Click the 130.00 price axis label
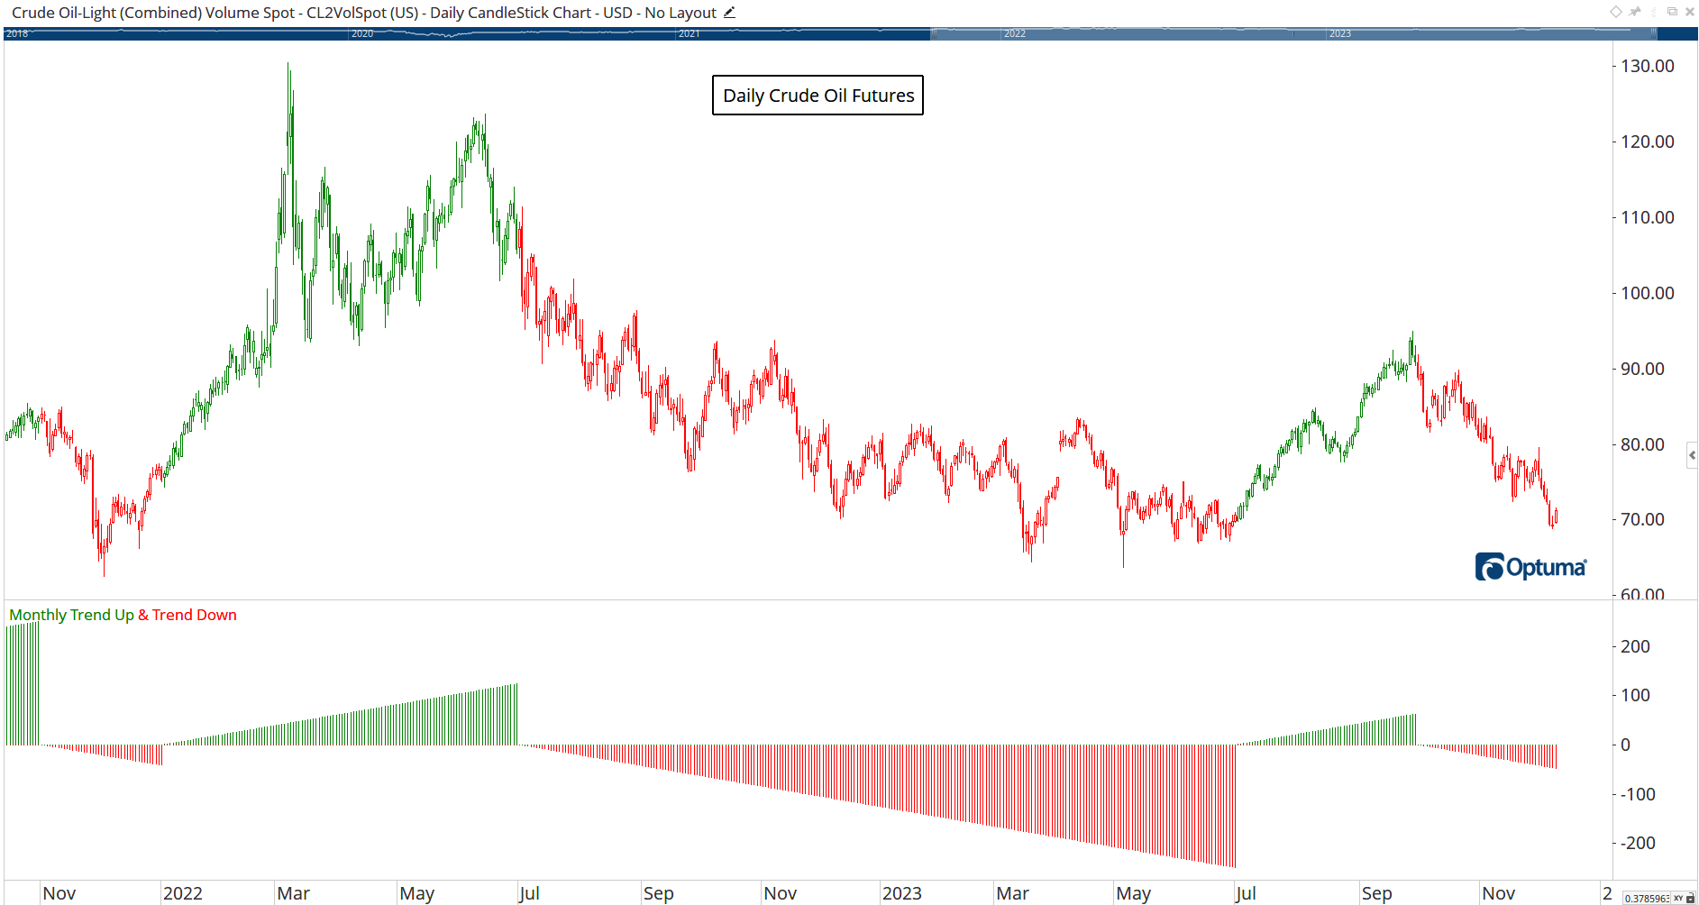This screenshot has width=1699, height=905. point(1647,66)
